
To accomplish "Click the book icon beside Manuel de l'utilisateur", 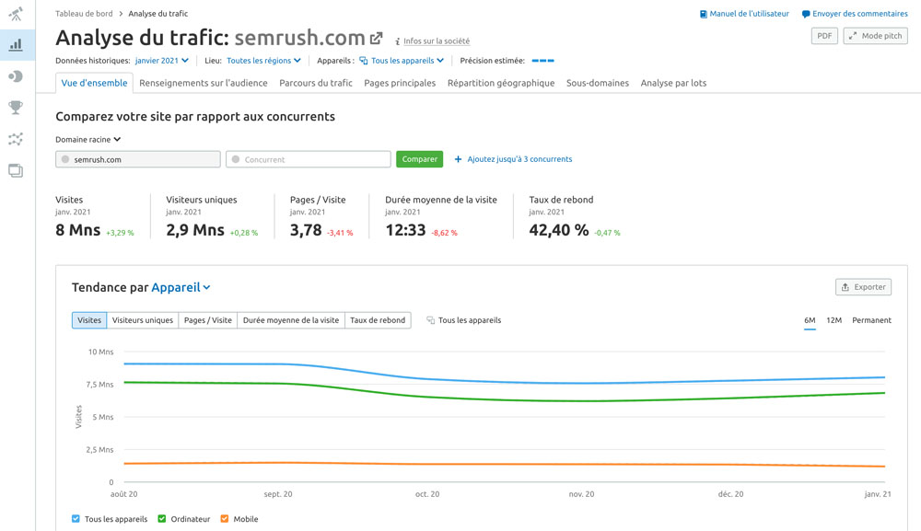I will coord(703,14).
